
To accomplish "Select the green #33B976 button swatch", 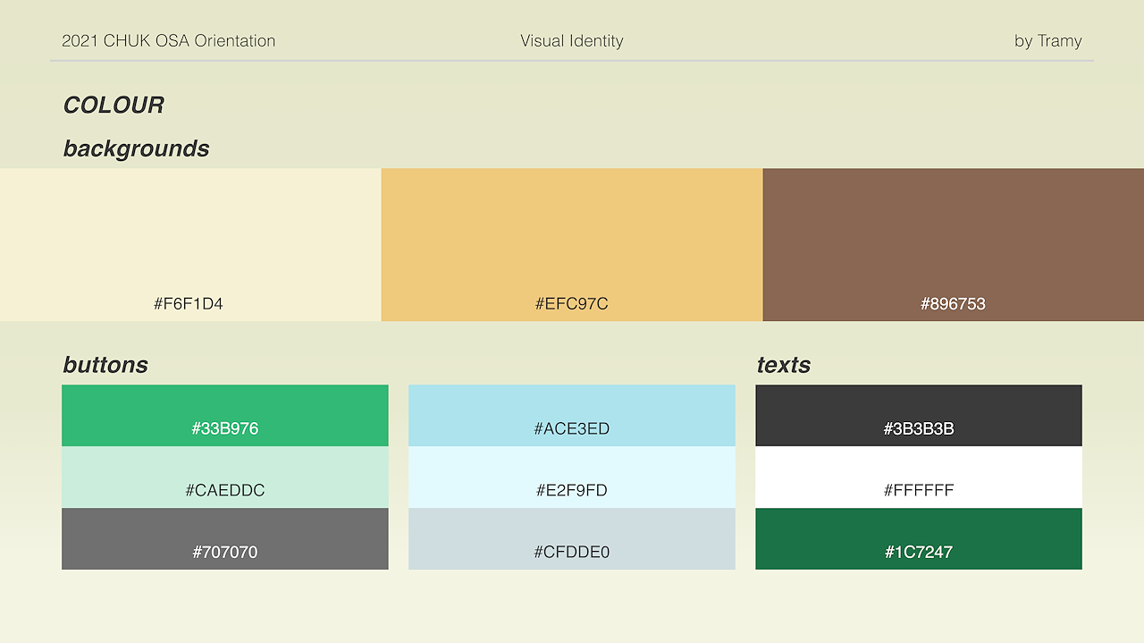I will [224, 415].
